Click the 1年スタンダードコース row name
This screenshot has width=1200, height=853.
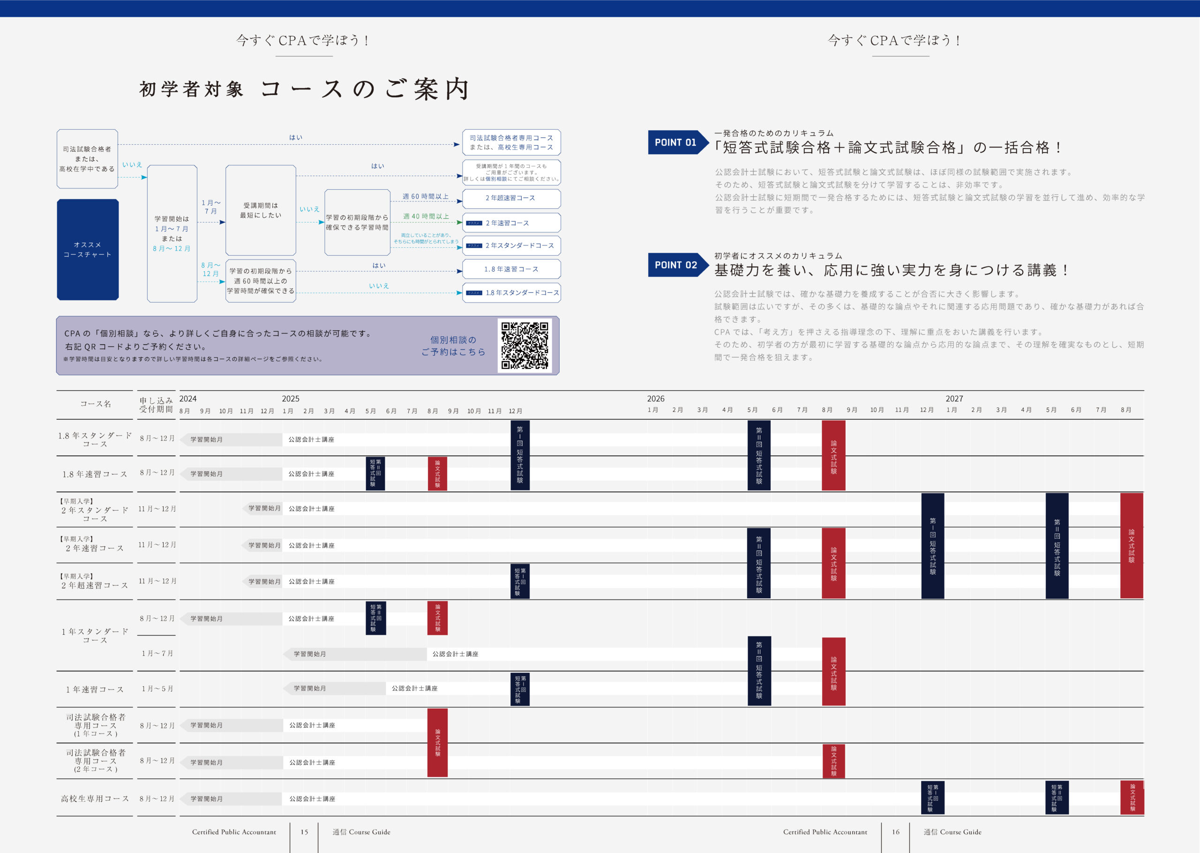95,635
